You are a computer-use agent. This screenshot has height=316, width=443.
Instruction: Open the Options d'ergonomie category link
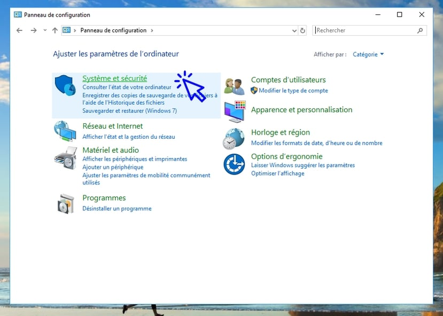(287, 156)
